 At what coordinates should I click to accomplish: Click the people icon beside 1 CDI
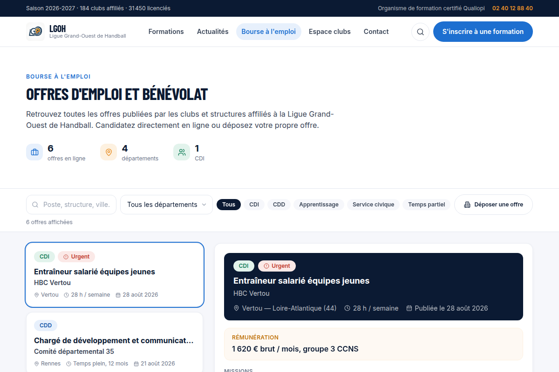(x=182, y=152)
